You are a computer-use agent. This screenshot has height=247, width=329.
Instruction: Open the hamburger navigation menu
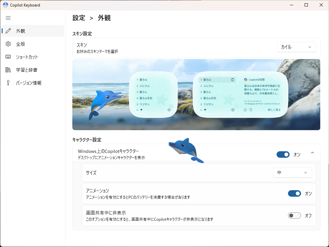coord(8,18)
